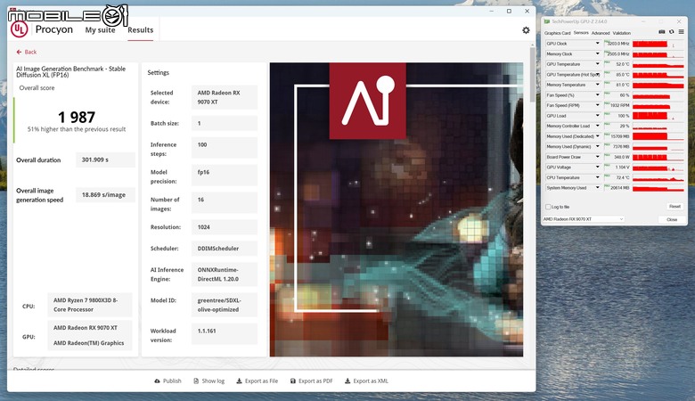Open the Validation tab in GPU-Z
Image resolution: width=695 pixels, height=401 pixels.
(x=621, y=33)
